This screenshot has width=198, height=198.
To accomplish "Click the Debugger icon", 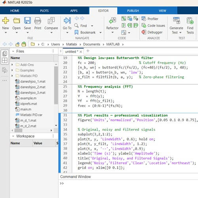I will [x=144, y=32].
